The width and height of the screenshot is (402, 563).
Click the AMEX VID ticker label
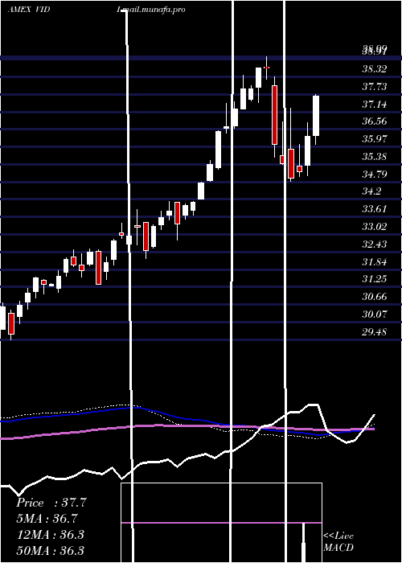pos(29,10)
